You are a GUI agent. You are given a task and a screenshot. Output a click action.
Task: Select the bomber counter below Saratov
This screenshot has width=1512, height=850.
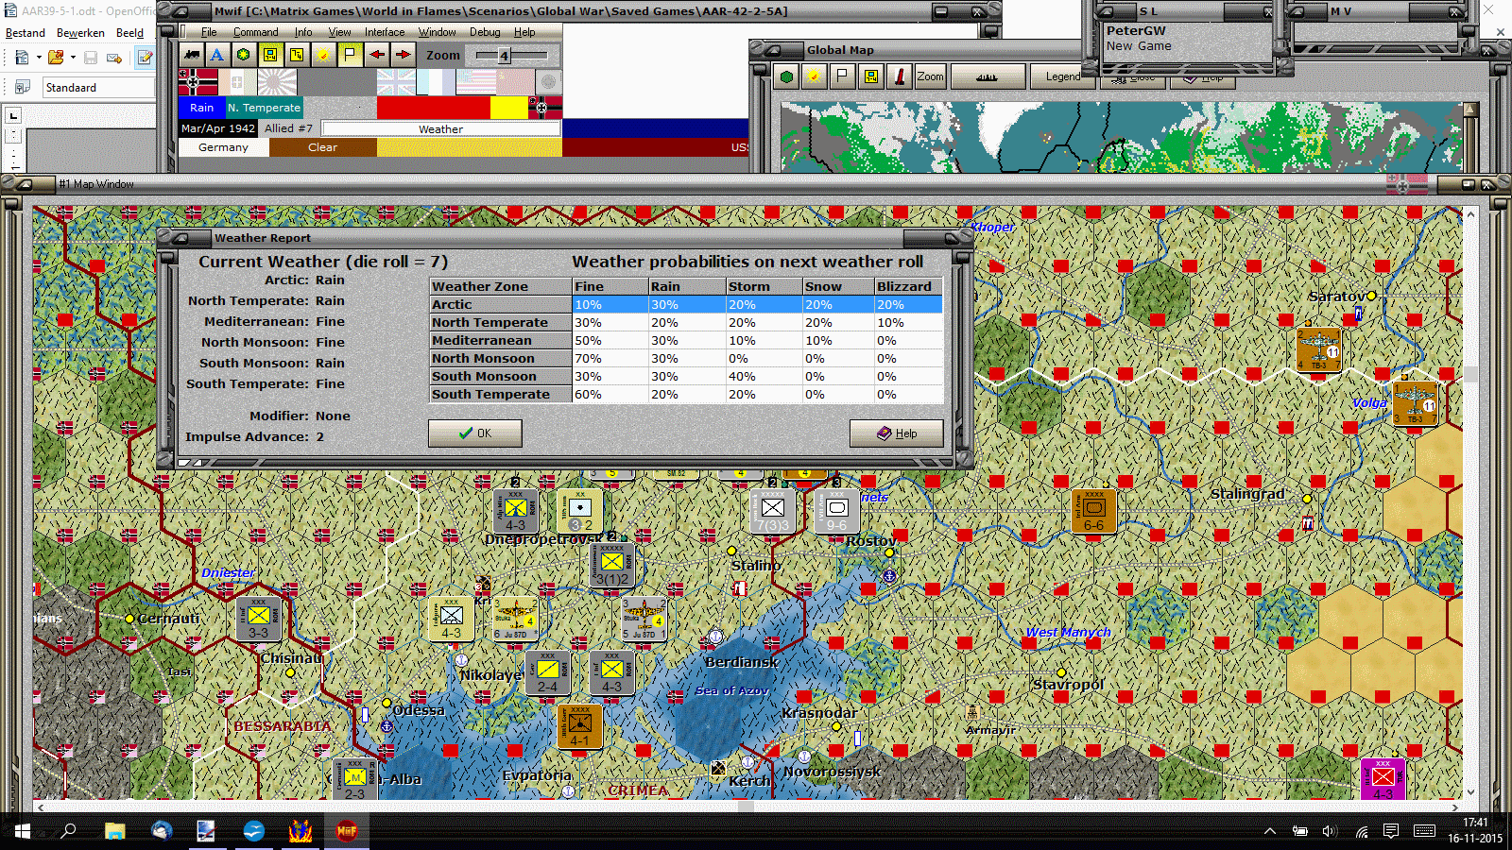click(x=1319, y=349)
